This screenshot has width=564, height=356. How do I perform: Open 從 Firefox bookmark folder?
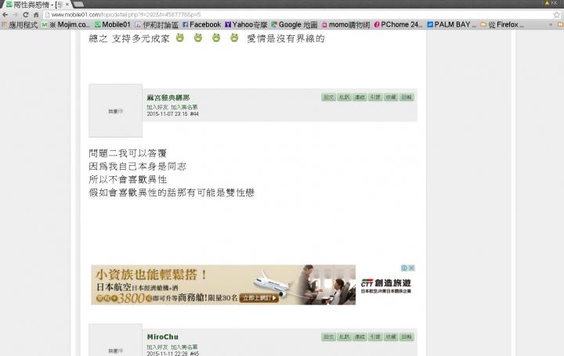point(502,25)
